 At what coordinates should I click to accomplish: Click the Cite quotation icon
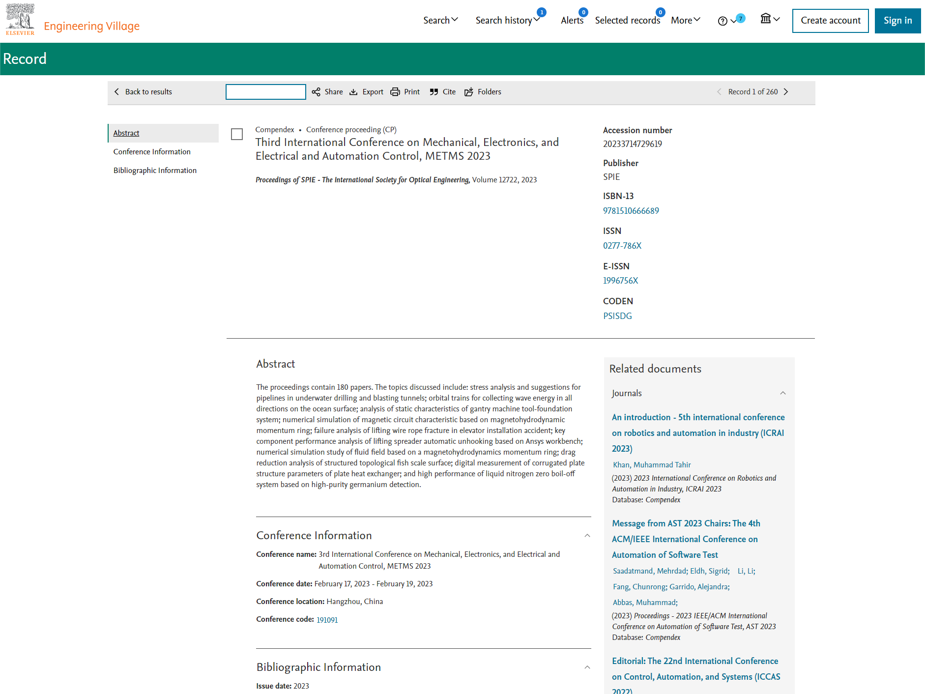tap(434, 92)
